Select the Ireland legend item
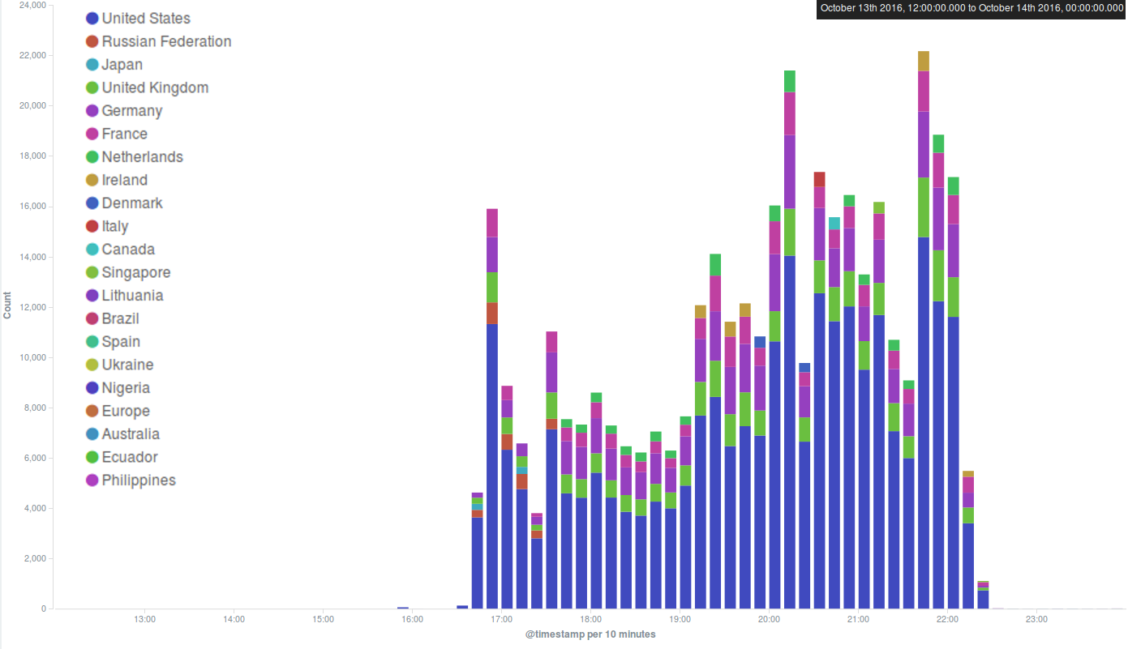The image size is (1128, 649). [124, 181]
